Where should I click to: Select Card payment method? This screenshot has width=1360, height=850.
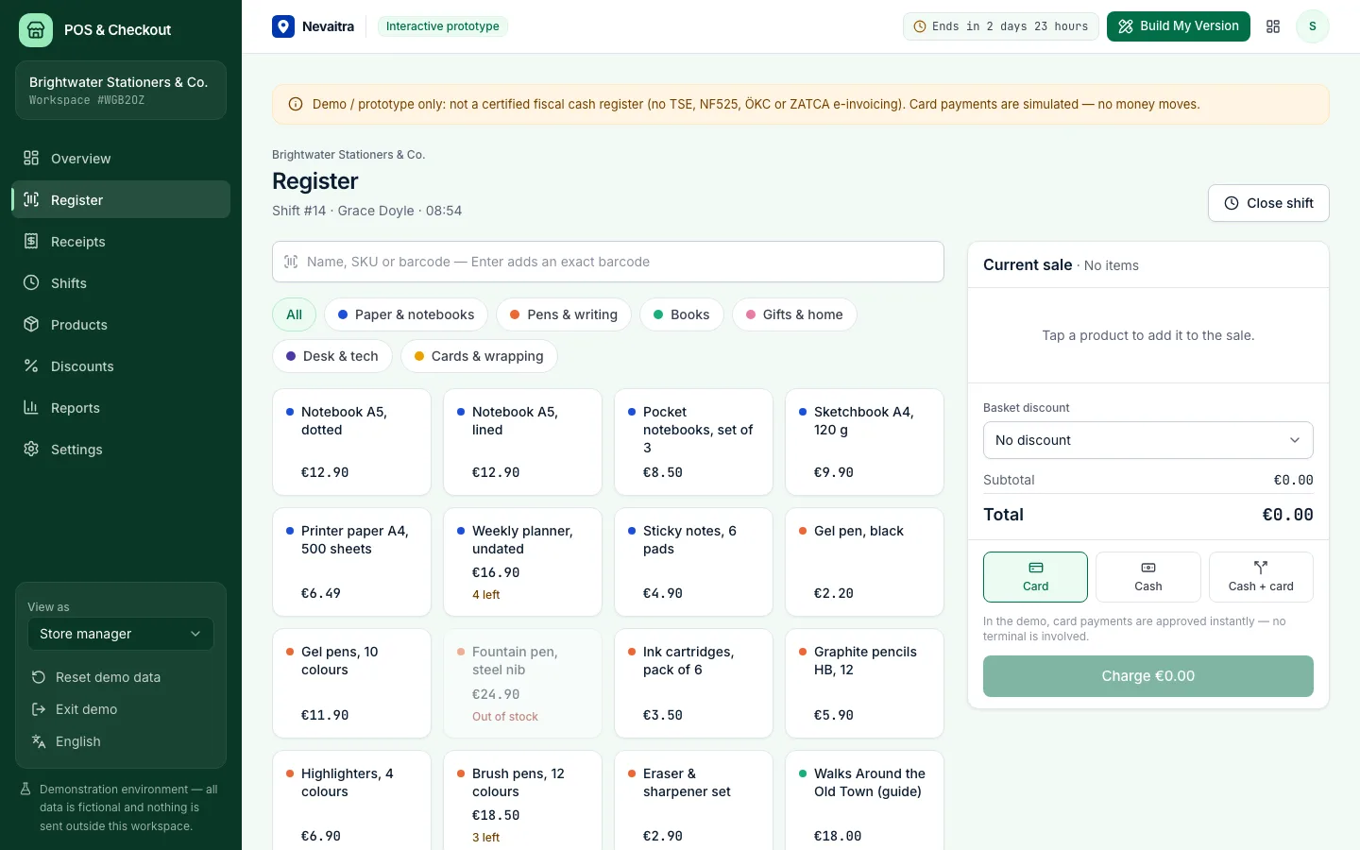click(1035, 577)
